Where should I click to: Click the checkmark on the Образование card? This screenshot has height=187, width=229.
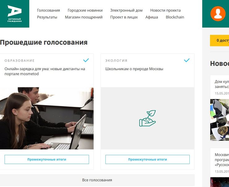pos(86,60)
